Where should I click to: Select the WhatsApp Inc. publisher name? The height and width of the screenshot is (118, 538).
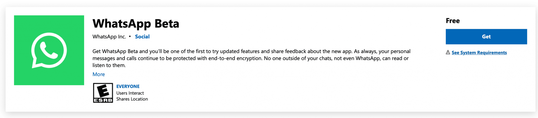click(109, 37)
